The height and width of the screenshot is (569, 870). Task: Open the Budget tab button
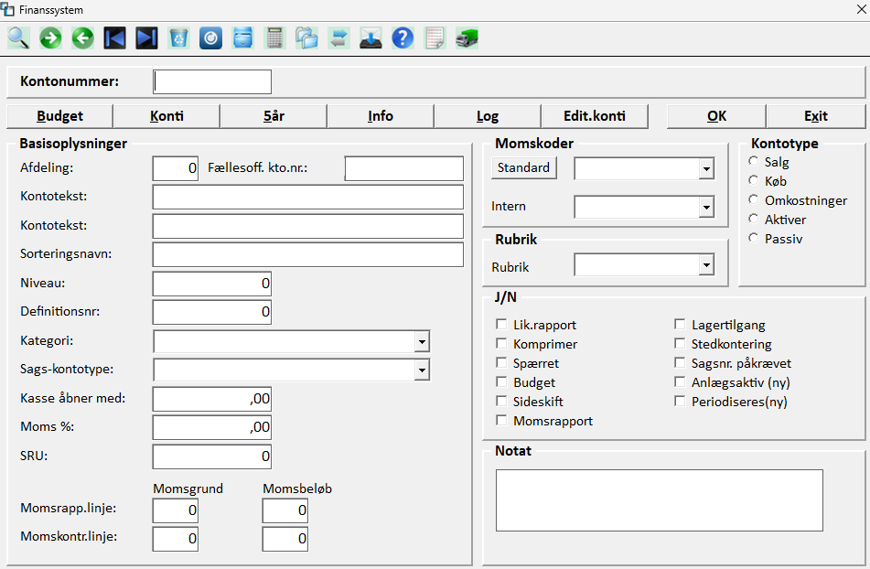(x=60, y=116)
